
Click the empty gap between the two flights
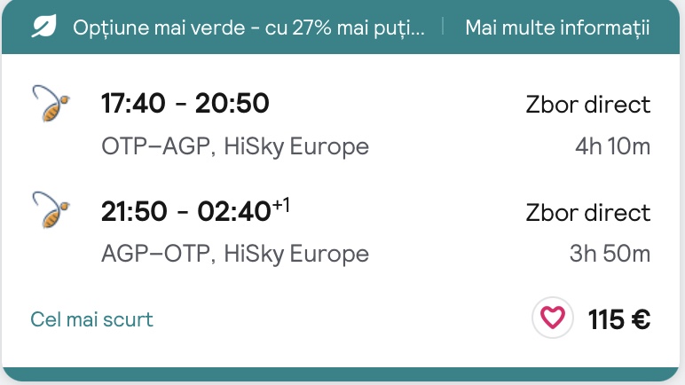342,177
